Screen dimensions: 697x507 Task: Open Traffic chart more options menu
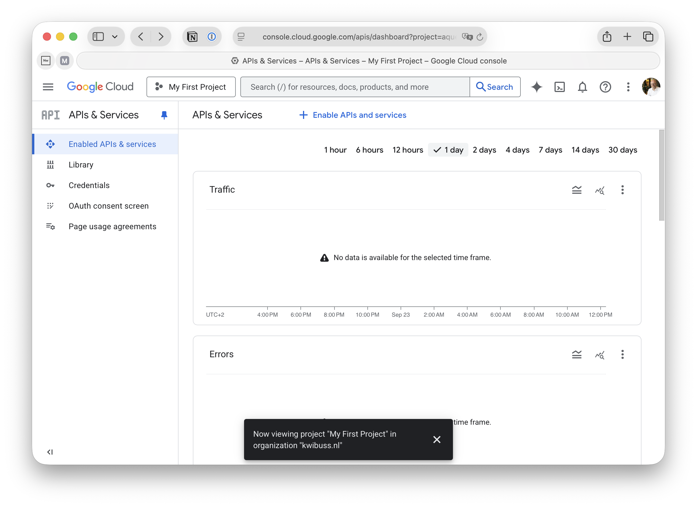pyautogui.click(x=622, y=190)
